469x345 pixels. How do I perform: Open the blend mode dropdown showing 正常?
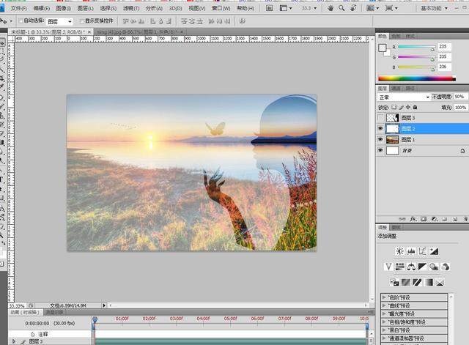pyautogui.click(x=403, y=97)
